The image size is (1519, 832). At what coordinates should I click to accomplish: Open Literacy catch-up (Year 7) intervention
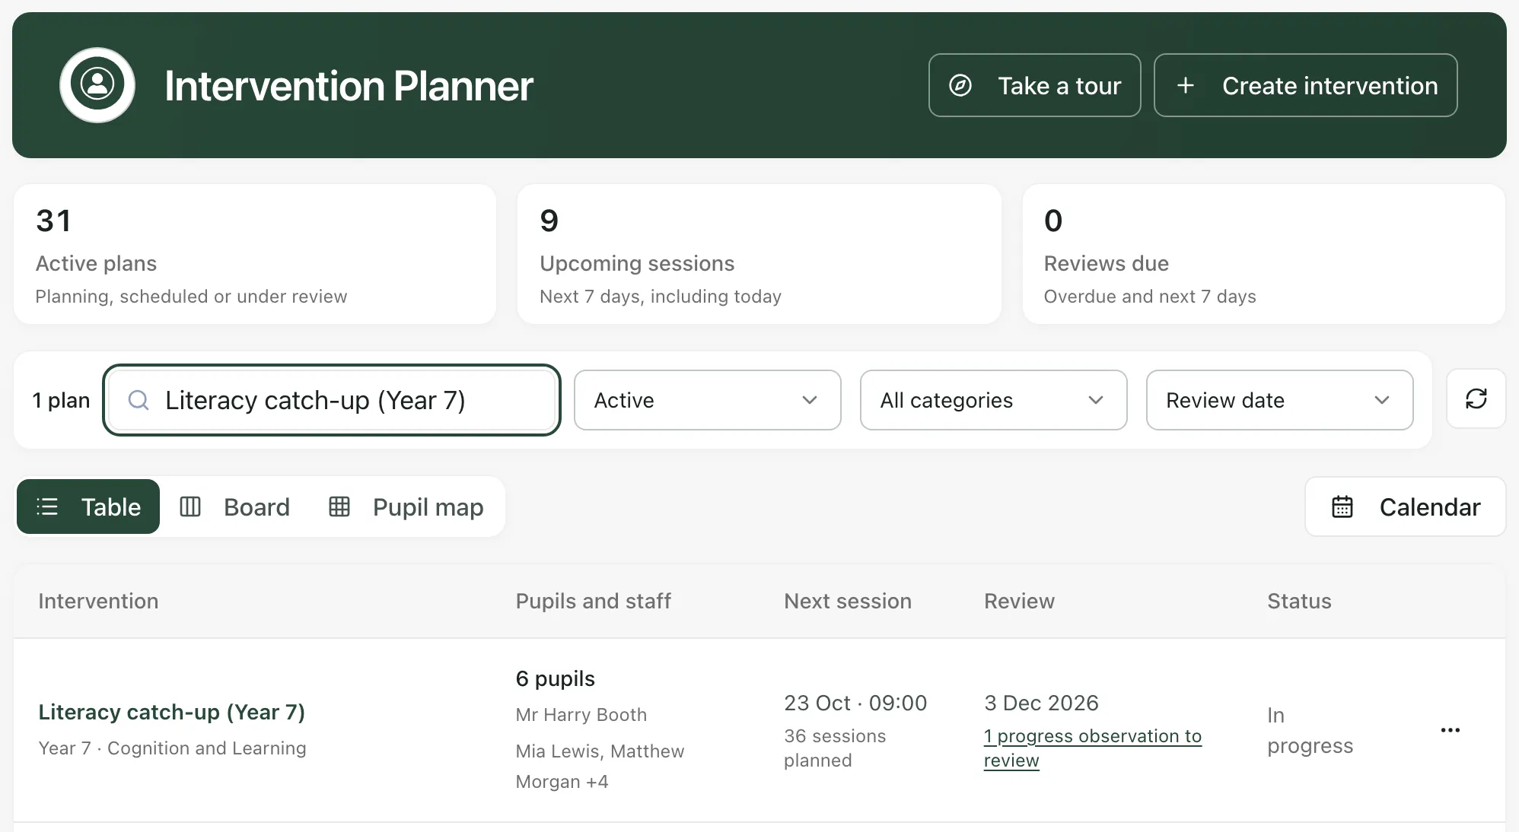pos(171,712)
